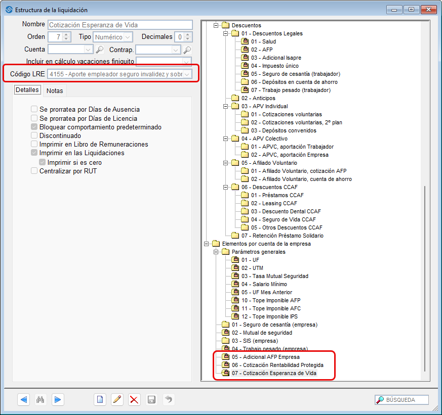Open the Código LRE dropdown
This screenshot has height=415, width=442.
(x=187, y=74)
